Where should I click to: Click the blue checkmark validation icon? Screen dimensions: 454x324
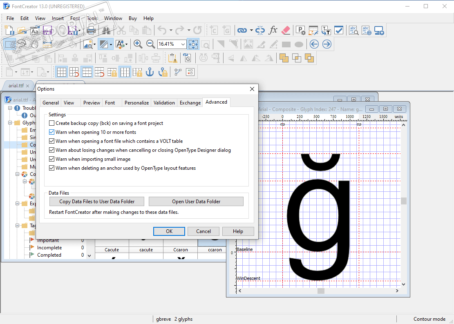point(338,30)
